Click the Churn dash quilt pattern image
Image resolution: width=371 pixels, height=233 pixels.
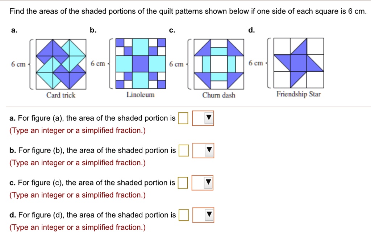[218, 63]
